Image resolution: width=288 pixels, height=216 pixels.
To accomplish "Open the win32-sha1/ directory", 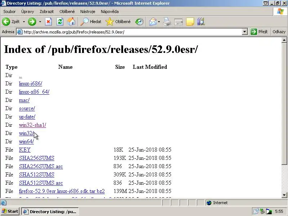I will pos(32,125).
